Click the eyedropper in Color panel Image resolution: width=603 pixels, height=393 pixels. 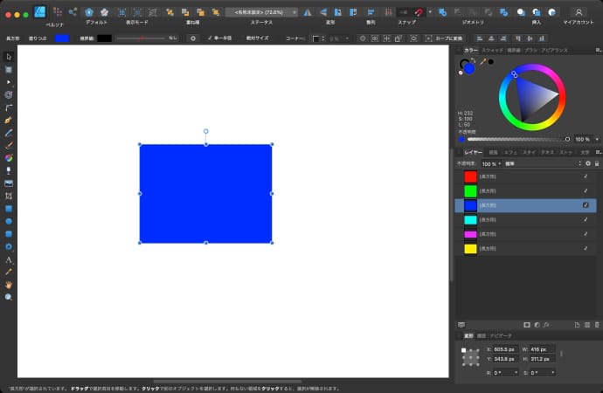[x=483, y=61]
